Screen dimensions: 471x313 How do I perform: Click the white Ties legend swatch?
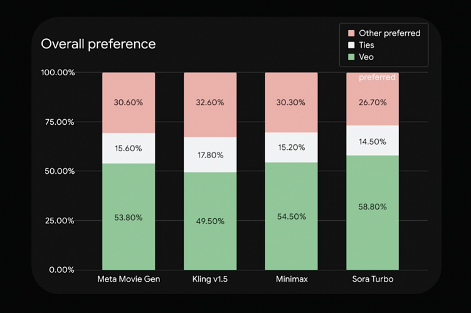click(351, 45)
